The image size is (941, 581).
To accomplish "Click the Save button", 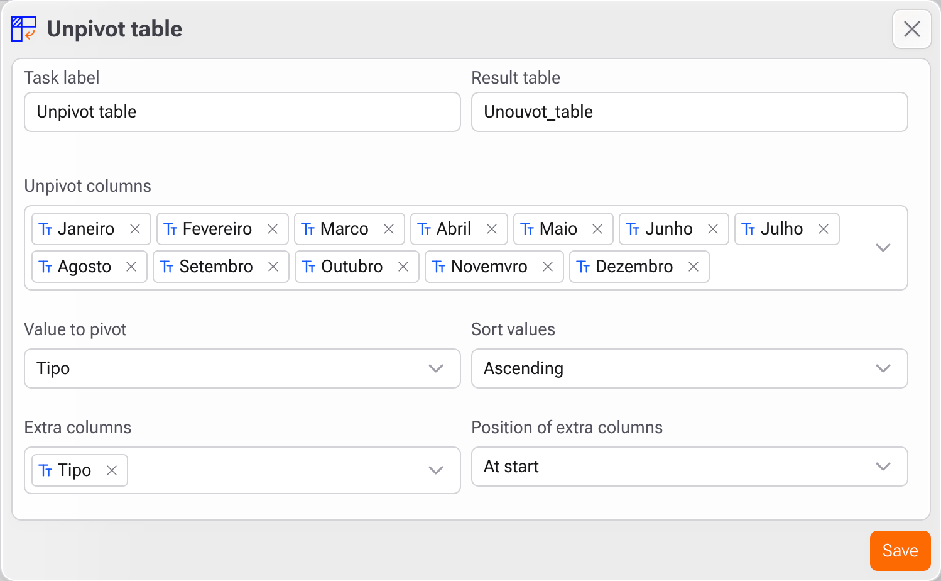I will tap(900, 551).
